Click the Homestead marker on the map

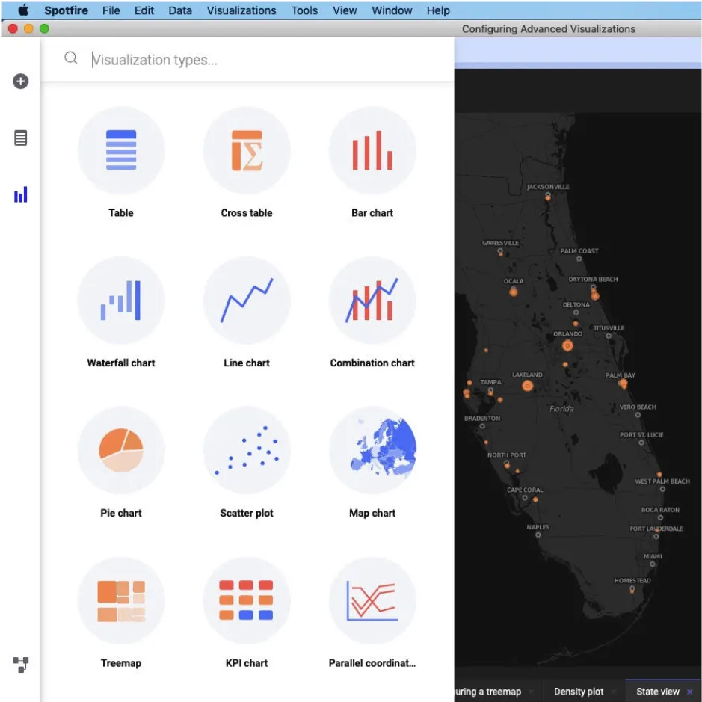(632, 589)
